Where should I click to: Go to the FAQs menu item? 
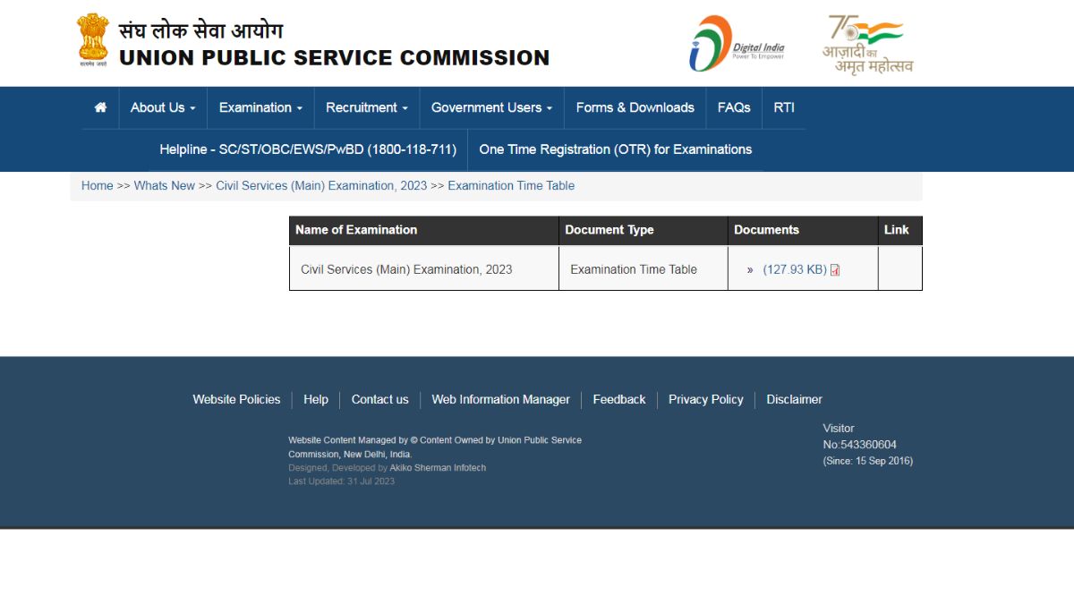tap(734, 107)
